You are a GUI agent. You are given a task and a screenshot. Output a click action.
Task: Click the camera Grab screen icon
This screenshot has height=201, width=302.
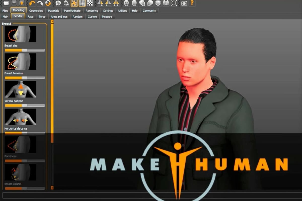(x=184, y=3)
